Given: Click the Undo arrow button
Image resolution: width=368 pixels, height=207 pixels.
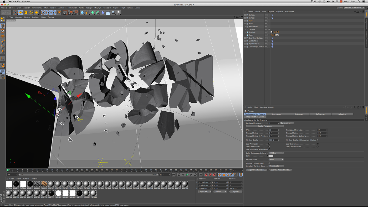Looking at the screenshot, I should pos(4,13).
